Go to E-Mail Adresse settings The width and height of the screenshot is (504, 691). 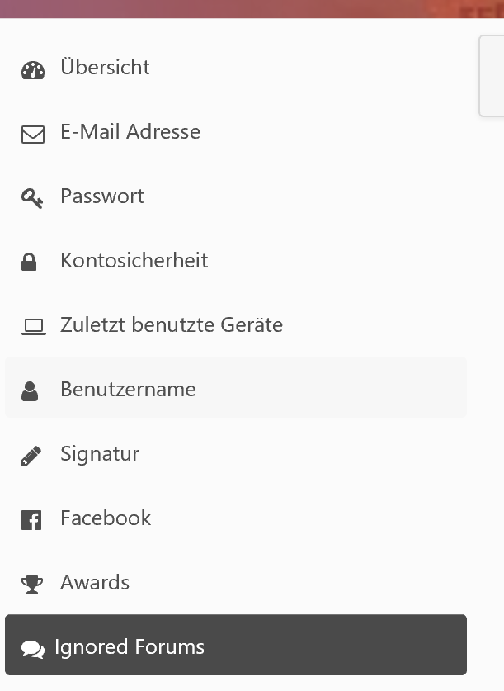130,132
